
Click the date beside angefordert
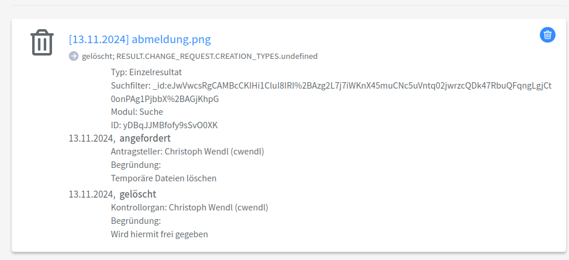[x=92, y=139]
